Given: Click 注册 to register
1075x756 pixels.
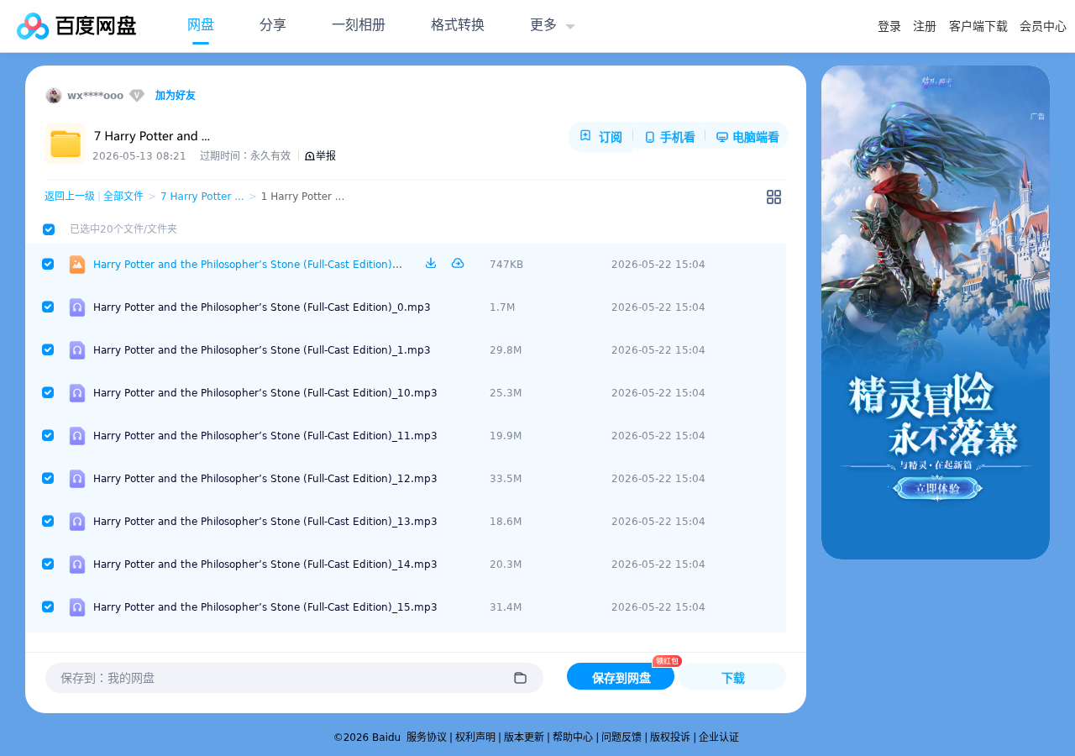Looking at the screenshot, I should click(x=925, y=26).
